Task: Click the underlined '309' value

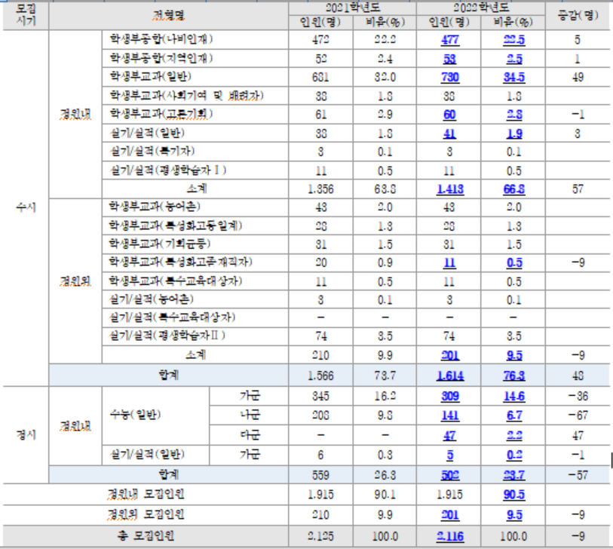Action: (450, 396)
